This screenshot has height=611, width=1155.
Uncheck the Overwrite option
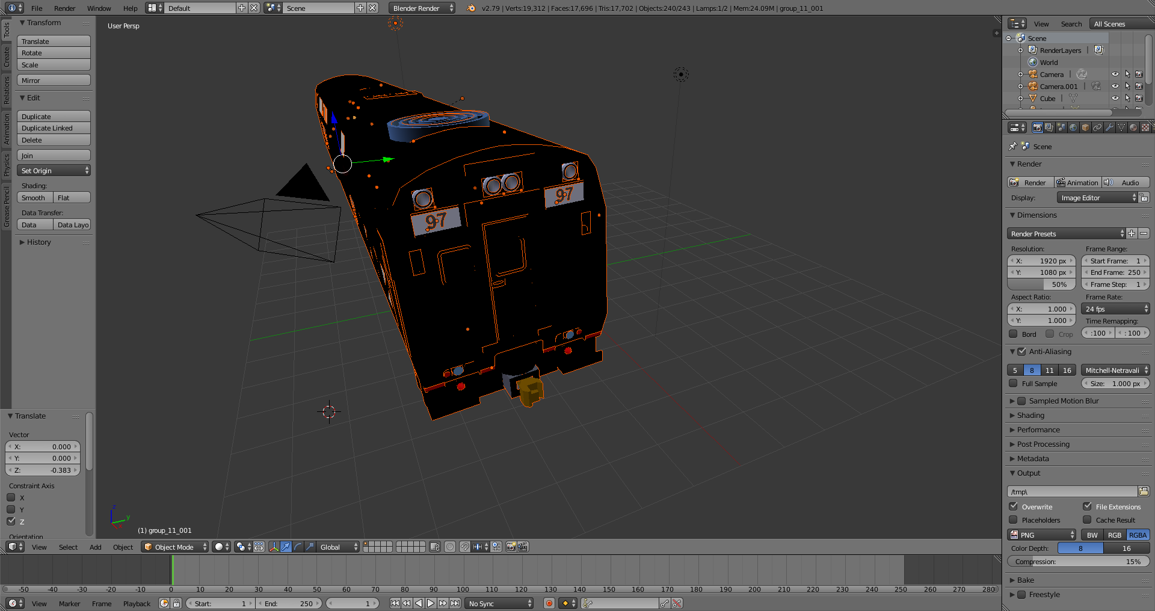(1014, 506)
